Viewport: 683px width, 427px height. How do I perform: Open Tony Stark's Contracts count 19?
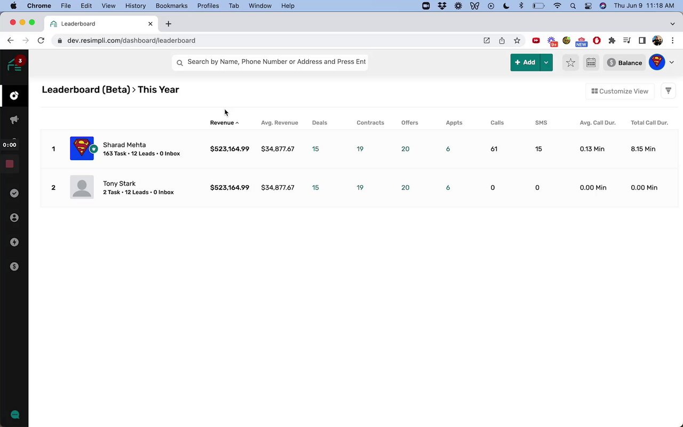(360, 187)
